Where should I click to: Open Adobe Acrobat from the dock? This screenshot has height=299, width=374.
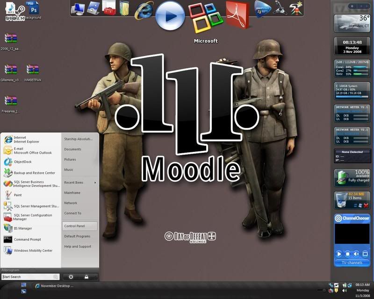tap(237, 14)
